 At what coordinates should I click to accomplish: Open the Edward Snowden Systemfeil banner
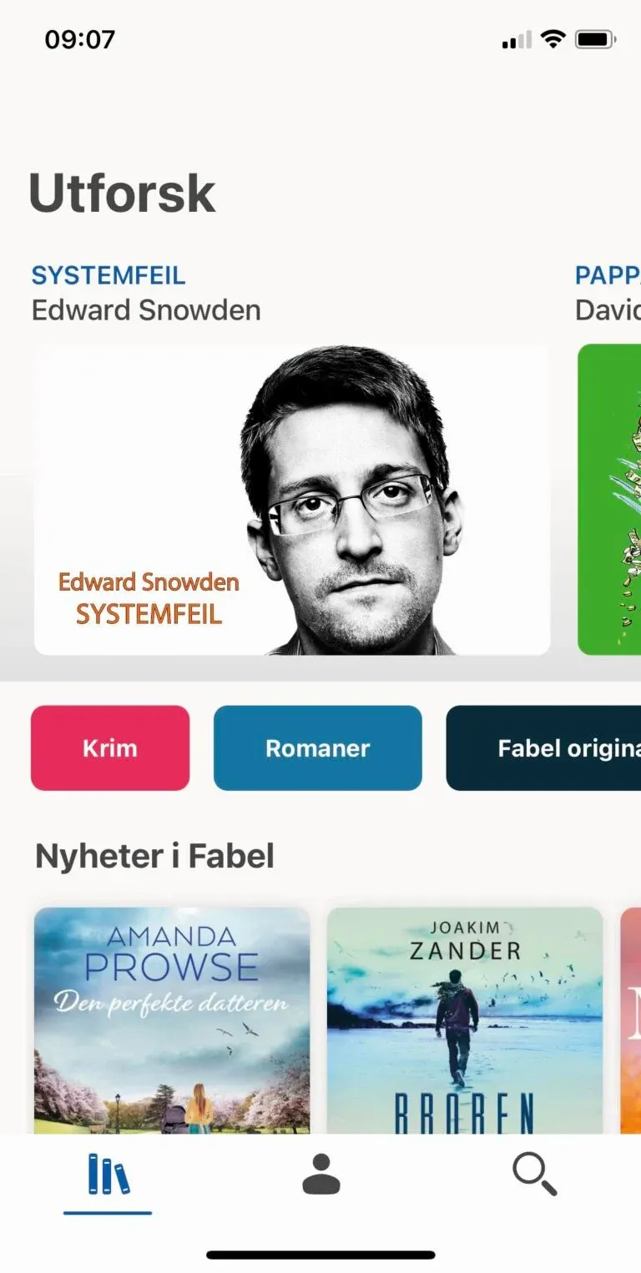pyautogui.click(x=292, y=500)
